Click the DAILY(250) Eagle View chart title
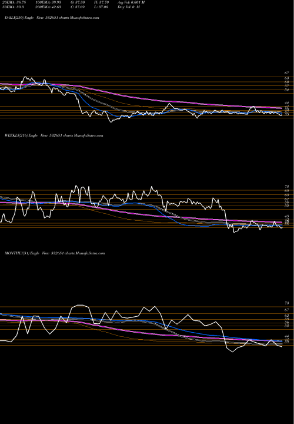The image size is (294, 424). [52, 18]
